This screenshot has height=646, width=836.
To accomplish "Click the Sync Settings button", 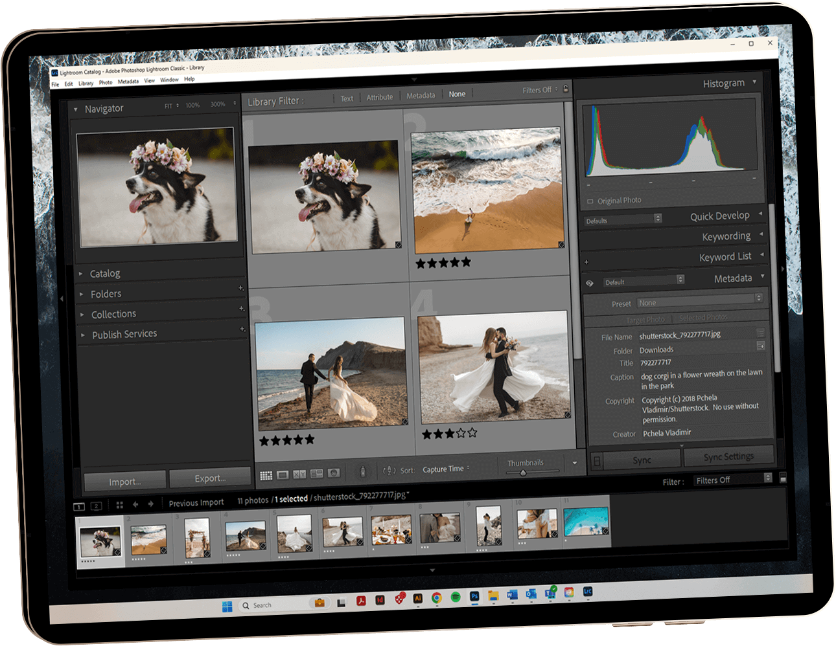I will tap(728, 456).
